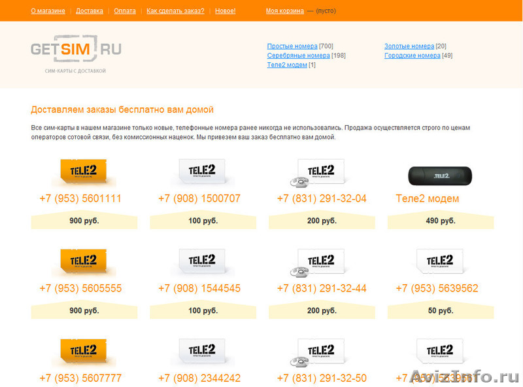Click the 200 руб. price under +7 (831) 291-32-44
This screenshot has height=387, width=523.
point(322,310)
